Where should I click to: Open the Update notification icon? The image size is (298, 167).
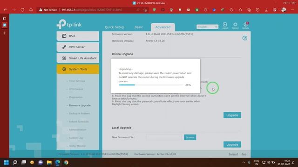245,26
